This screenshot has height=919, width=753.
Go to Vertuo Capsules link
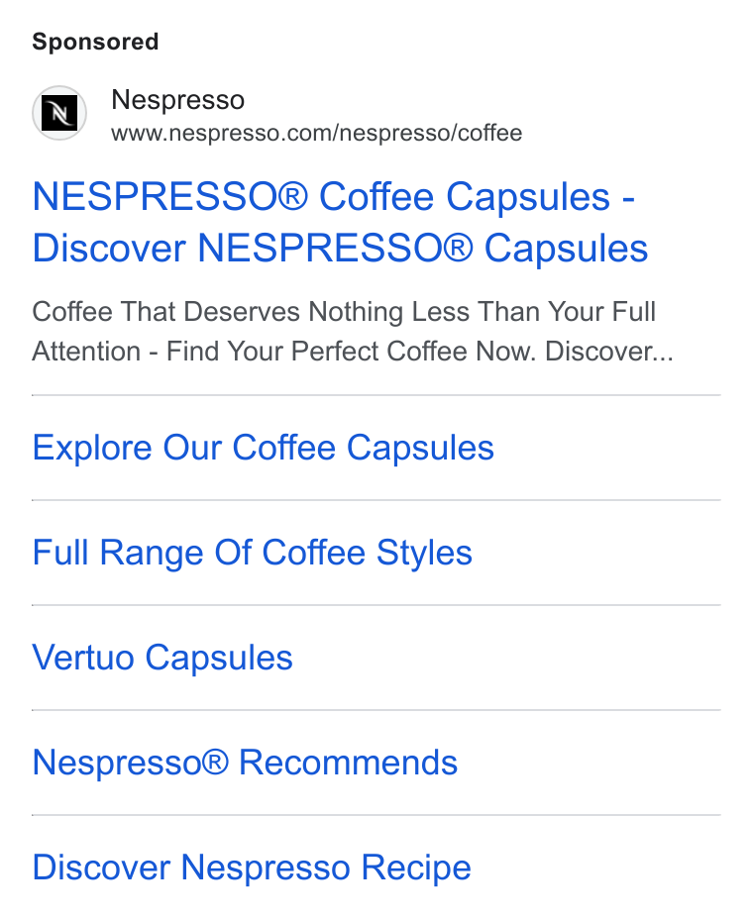[162, 658]
